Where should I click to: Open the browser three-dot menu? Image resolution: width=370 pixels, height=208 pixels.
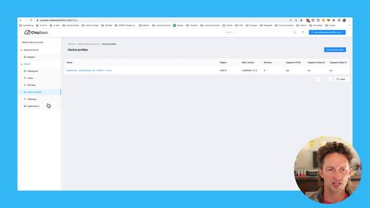tap(349, 20)
